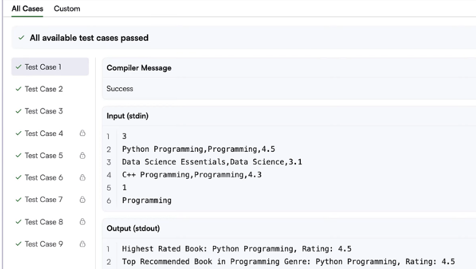The width and height of the screenshot is (476, 269).
Task: Switch to the All Cases tab
Action: click(x=27, y=9)
